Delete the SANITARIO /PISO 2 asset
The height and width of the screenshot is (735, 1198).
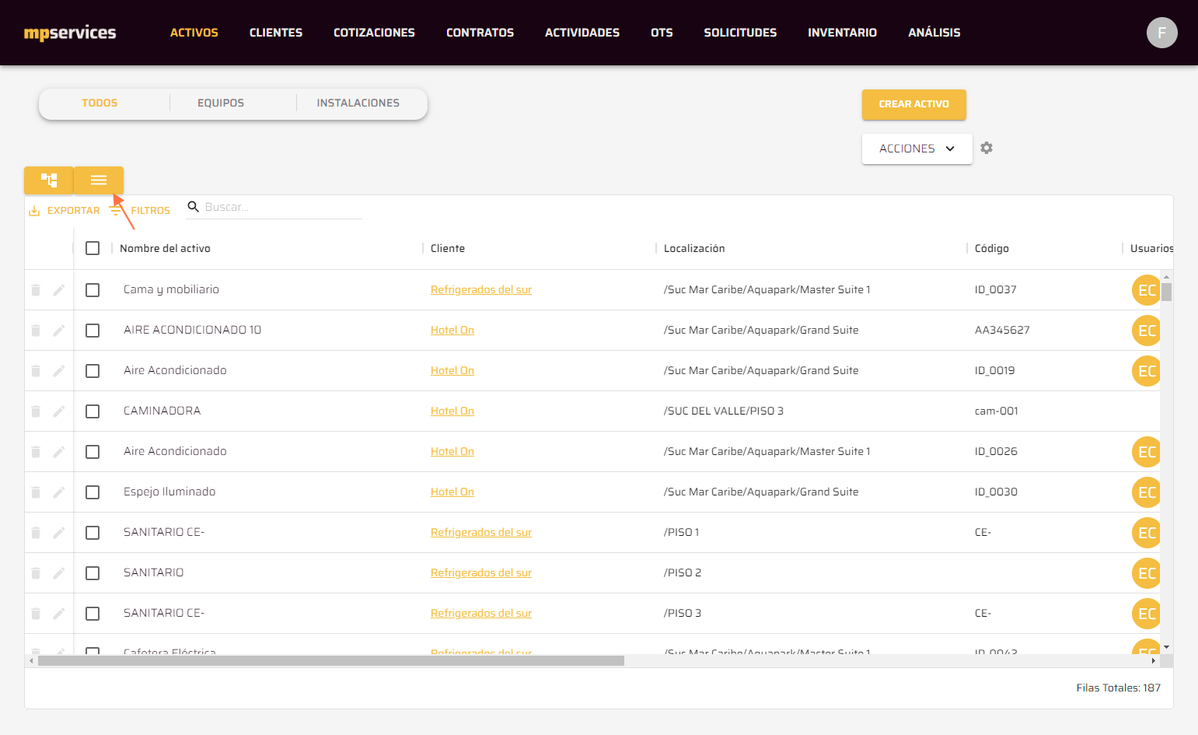point(36,573)
